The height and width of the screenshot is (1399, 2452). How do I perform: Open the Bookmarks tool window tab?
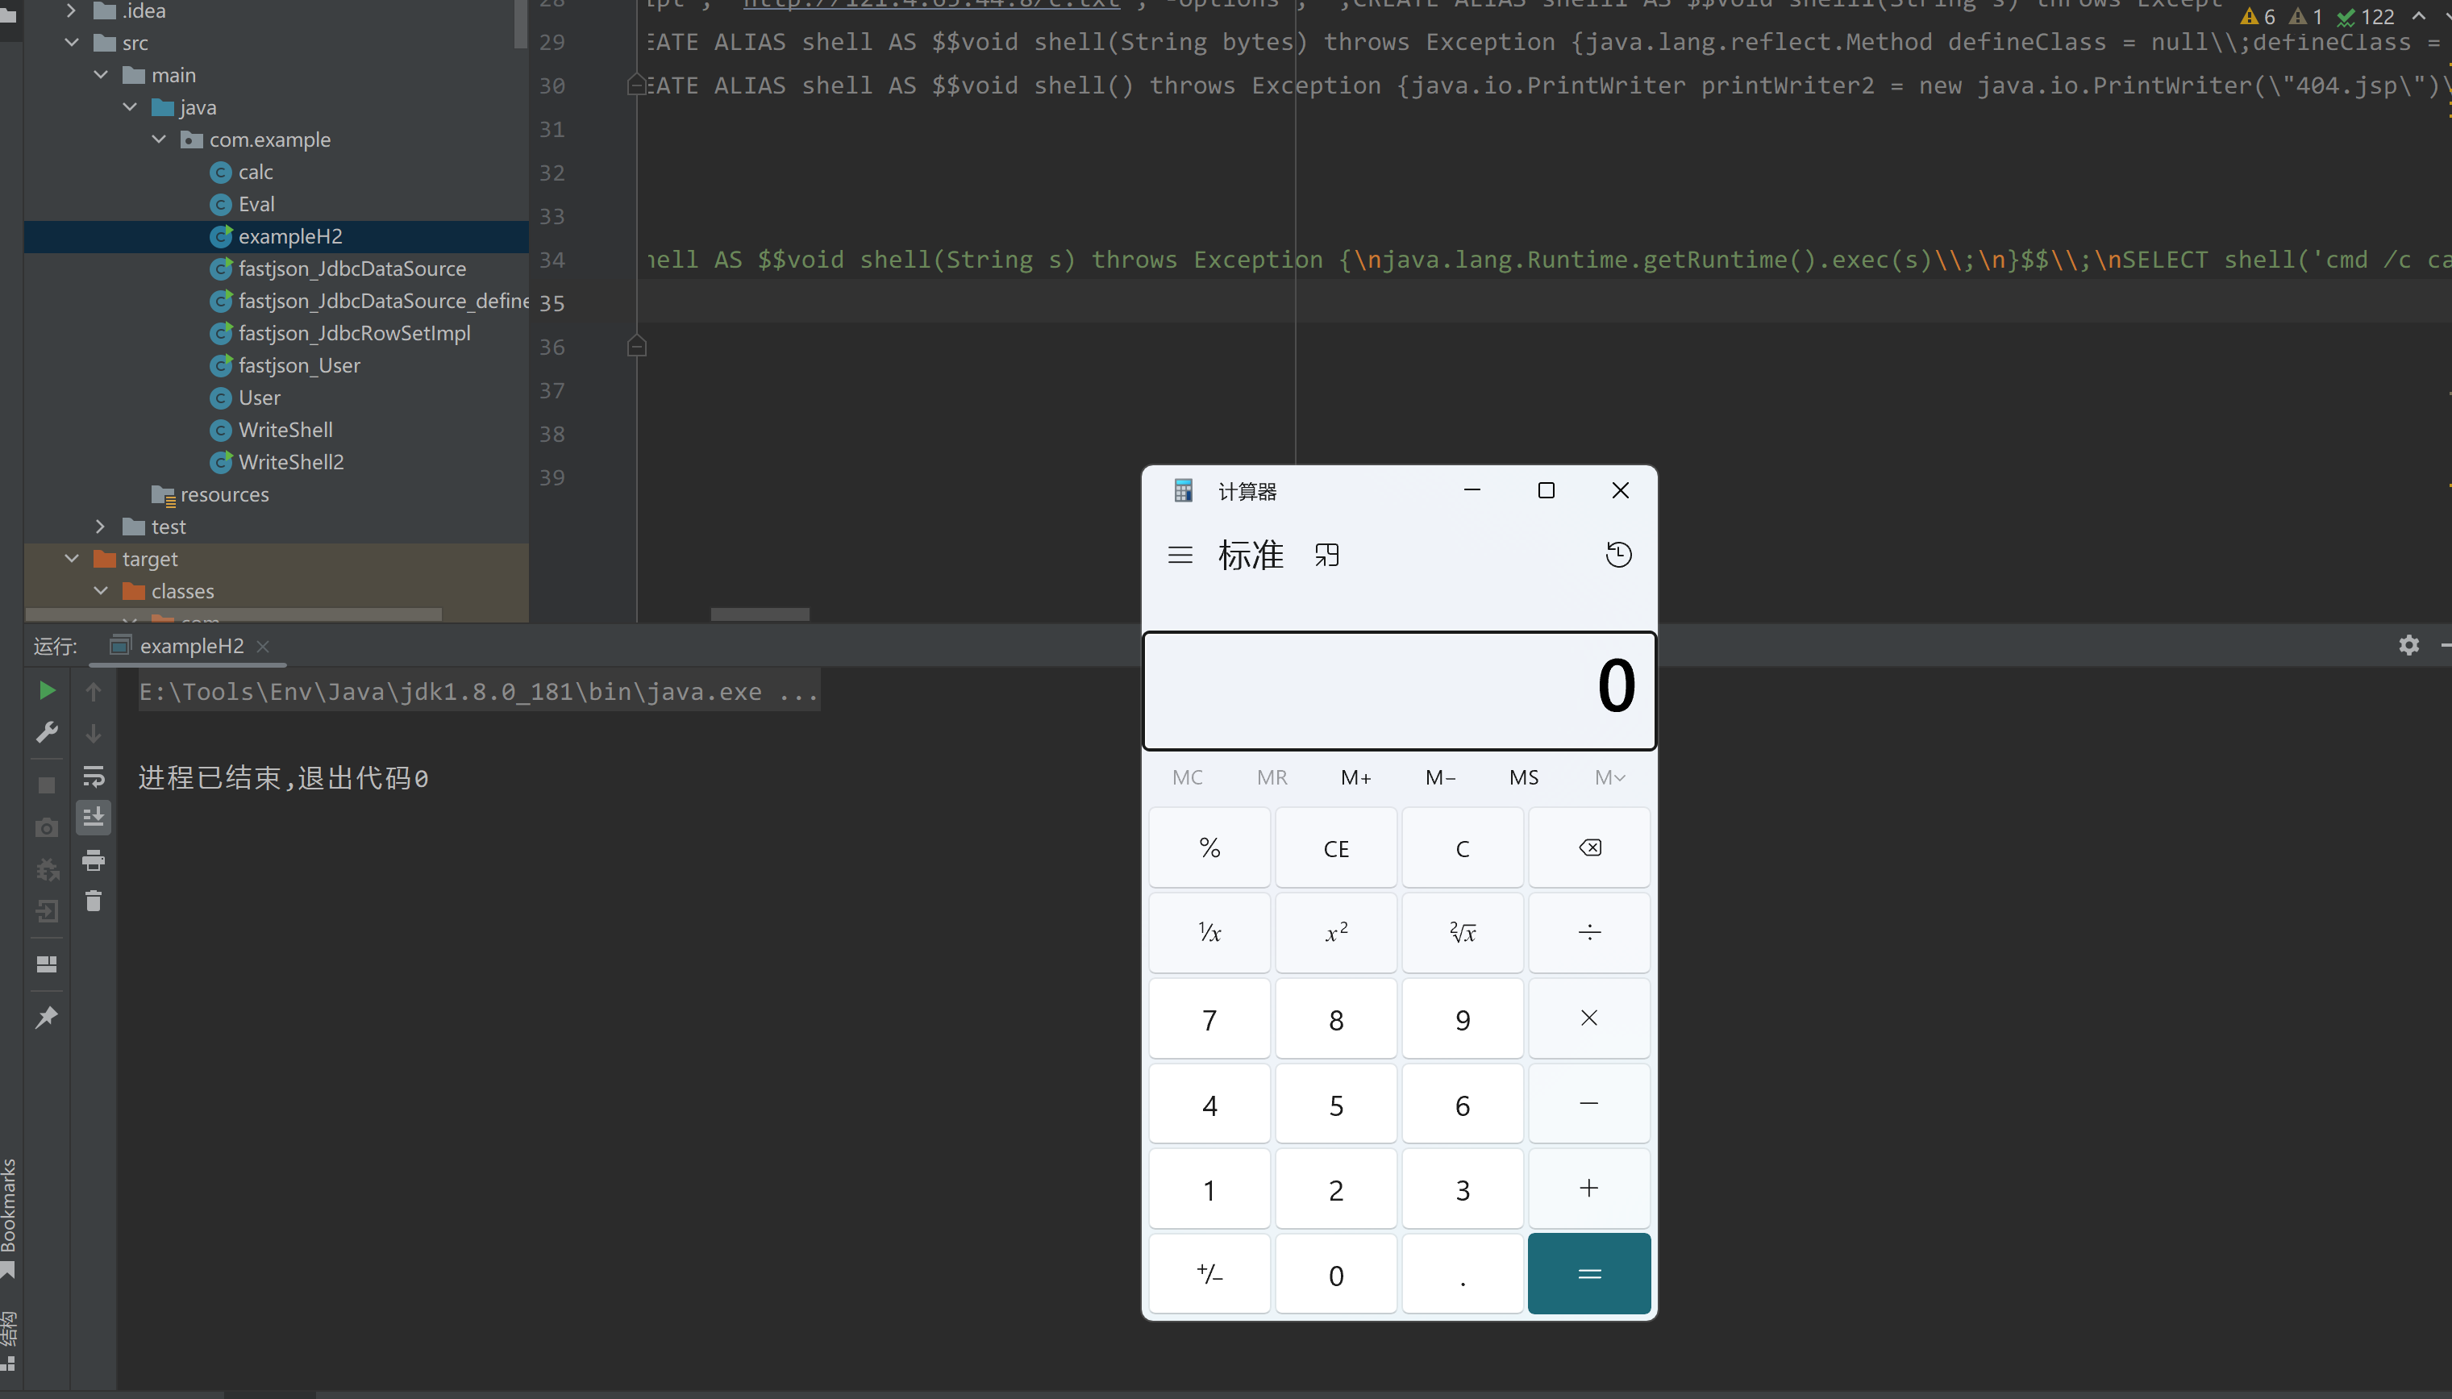coord(9,1205)
